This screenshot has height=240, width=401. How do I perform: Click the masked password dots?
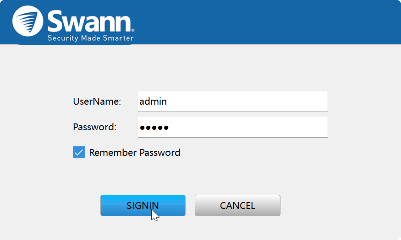(x=154, y=128)
